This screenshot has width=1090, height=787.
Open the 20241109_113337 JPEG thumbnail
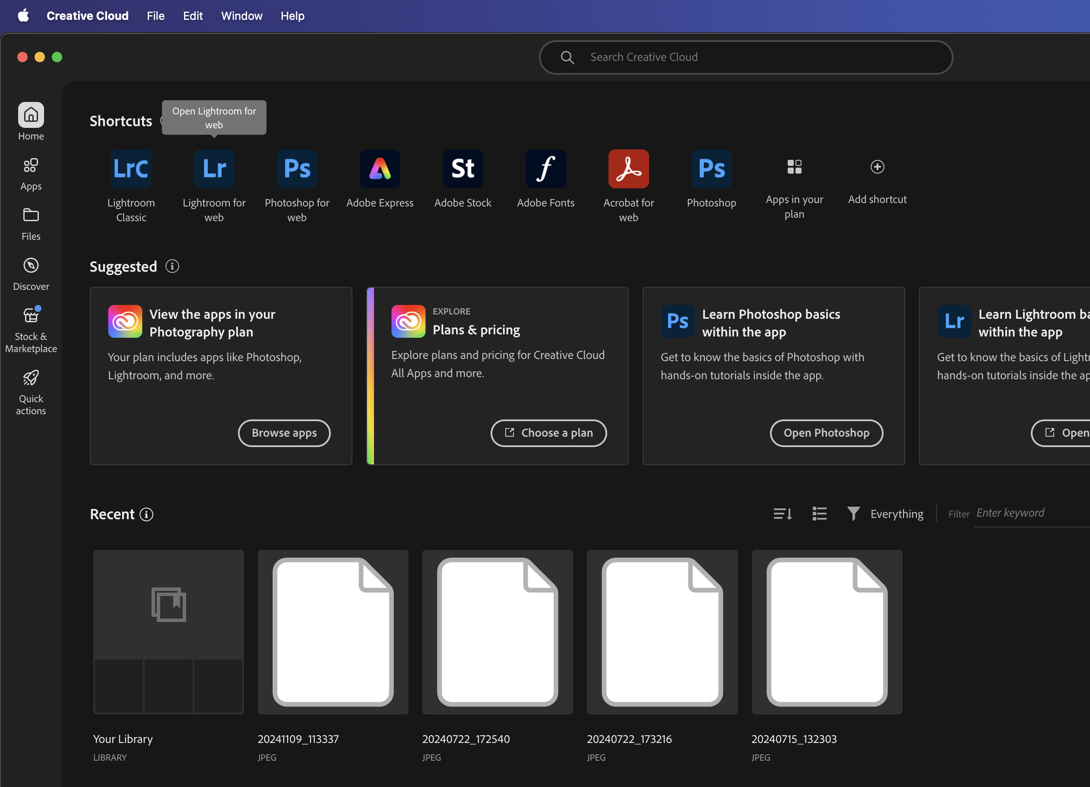point(333,632)
